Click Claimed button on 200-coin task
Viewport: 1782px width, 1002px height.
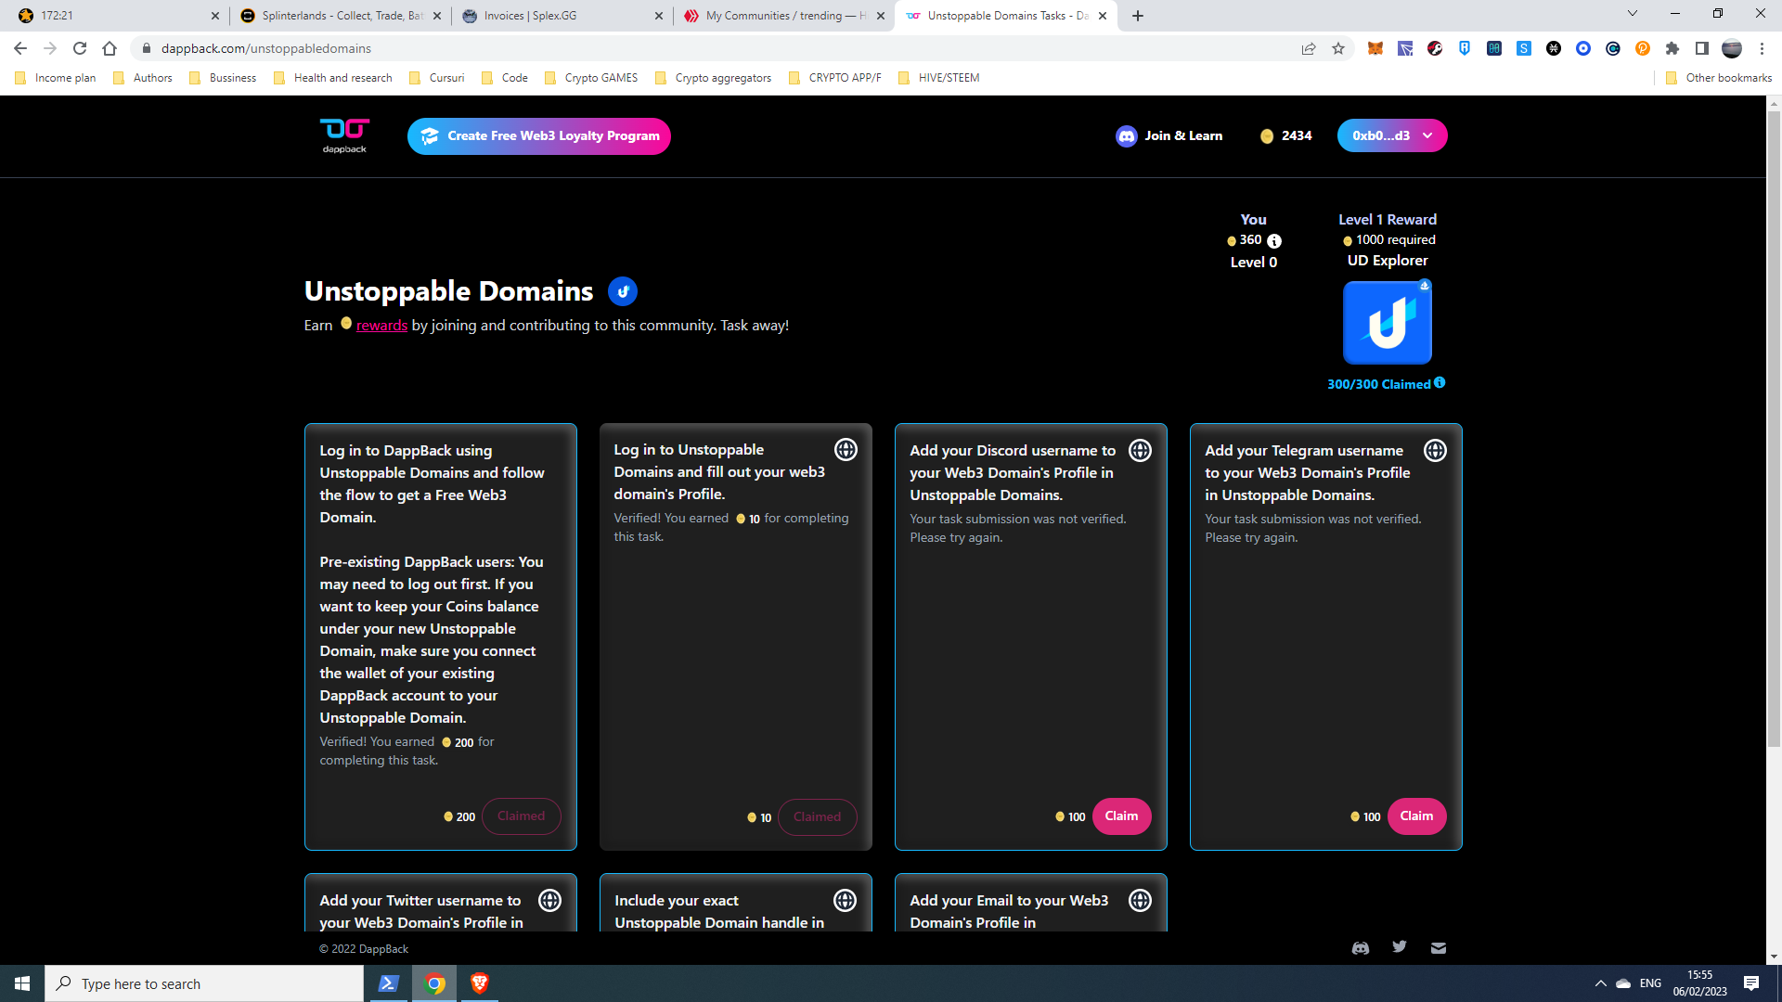[521, 816]
